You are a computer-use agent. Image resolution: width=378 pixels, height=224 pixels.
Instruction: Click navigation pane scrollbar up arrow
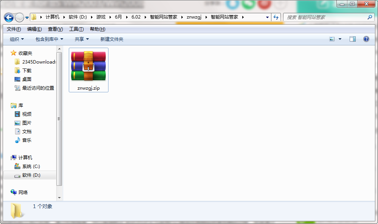point(59,49)
